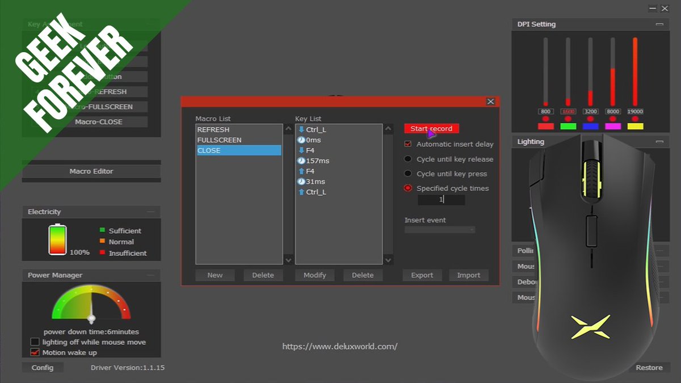The width and height of the screenshot is (681, 383).
Task: Pick the magenta DPI color swatch
Action: click(x=613, y=126)
